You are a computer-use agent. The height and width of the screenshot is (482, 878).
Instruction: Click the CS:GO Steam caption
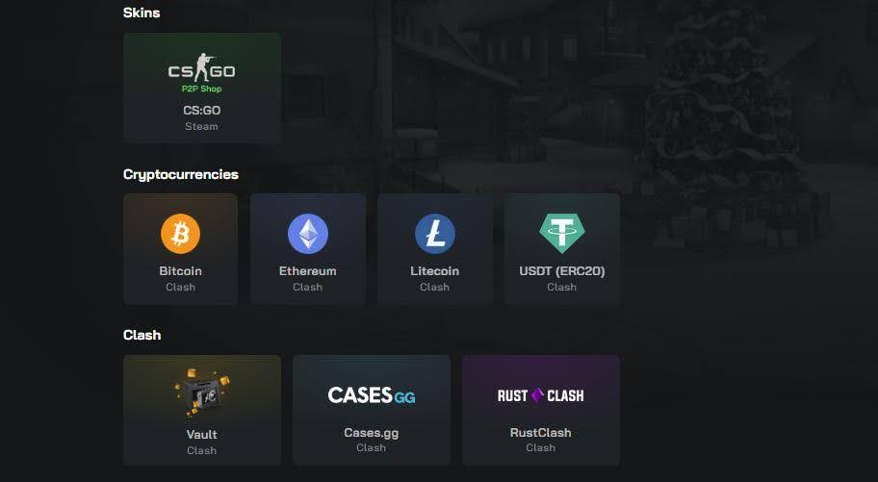201,127
